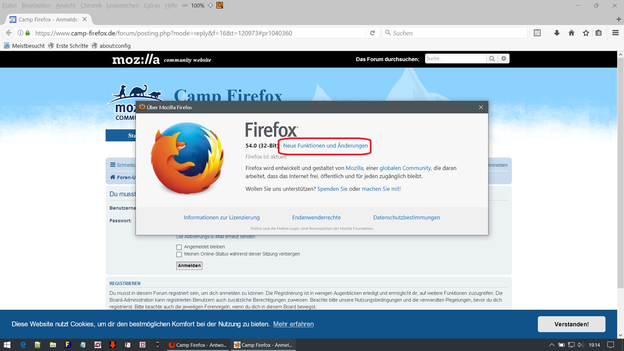Go to the home page icon
624x351 pixels.
click(571, 33)
